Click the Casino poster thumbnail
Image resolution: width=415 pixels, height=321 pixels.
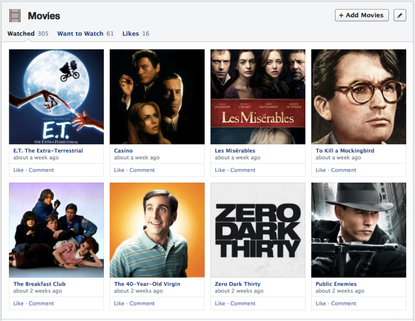[157, 97]
